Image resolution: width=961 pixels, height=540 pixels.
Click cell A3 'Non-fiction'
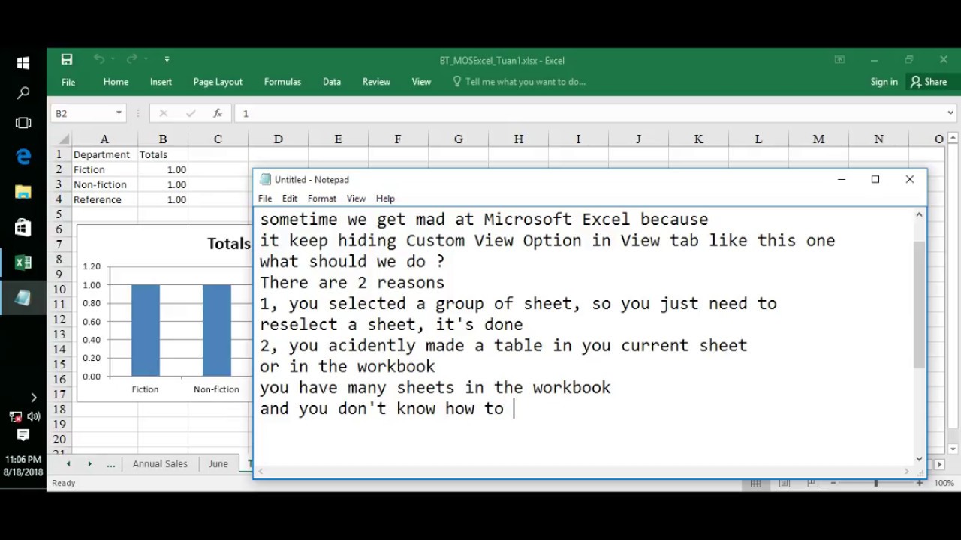pos(104,184)
